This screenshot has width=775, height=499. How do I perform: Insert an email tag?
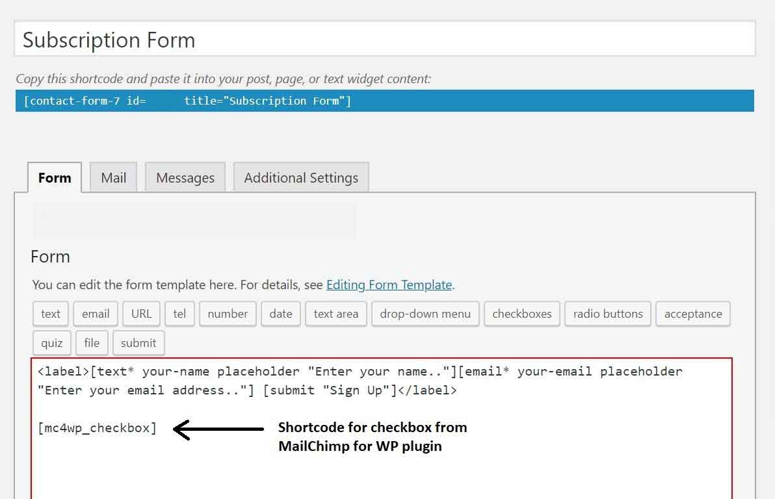[x=96, y=314]
